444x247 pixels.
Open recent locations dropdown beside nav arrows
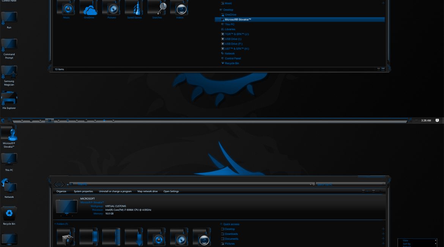click(68, 185)
